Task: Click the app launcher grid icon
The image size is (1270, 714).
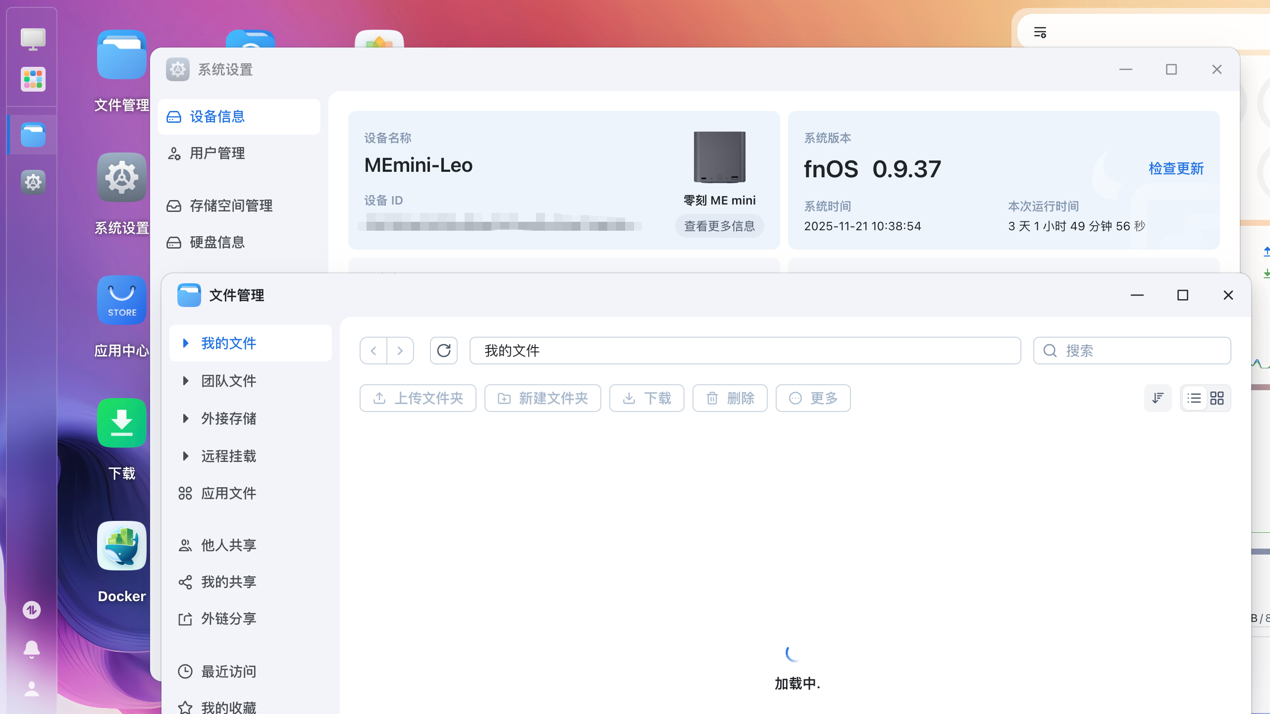Action: (x=33, y=79)
